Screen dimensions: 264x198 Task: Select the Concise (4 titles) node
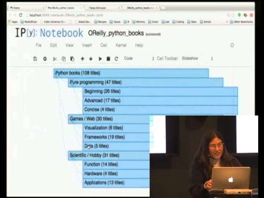160,110
